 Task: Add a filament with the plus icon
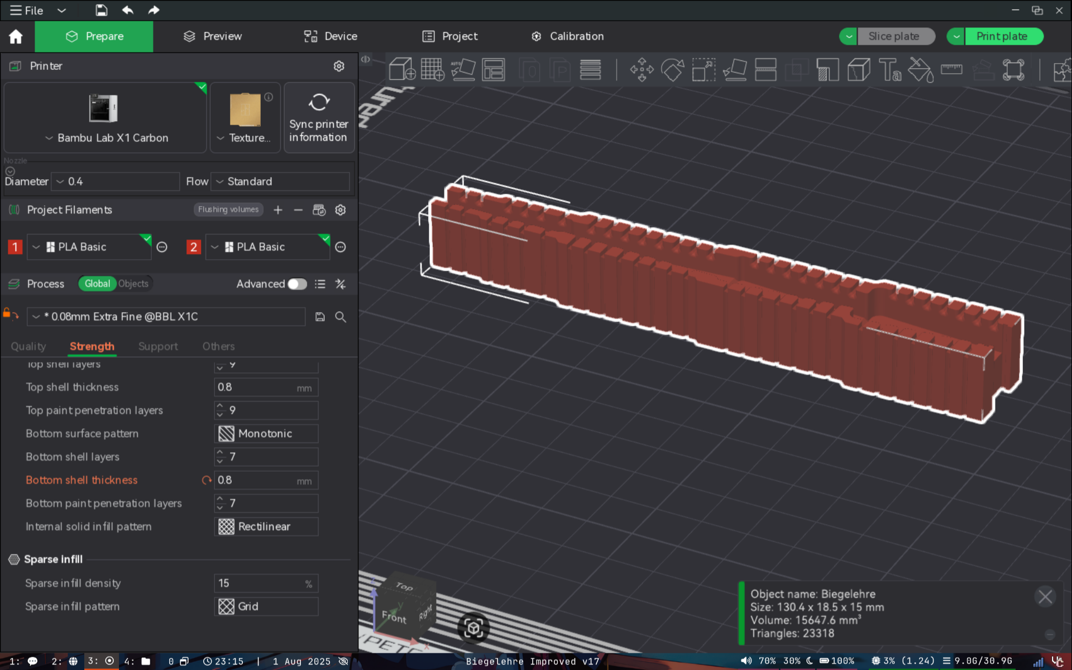tap(278, 210)
